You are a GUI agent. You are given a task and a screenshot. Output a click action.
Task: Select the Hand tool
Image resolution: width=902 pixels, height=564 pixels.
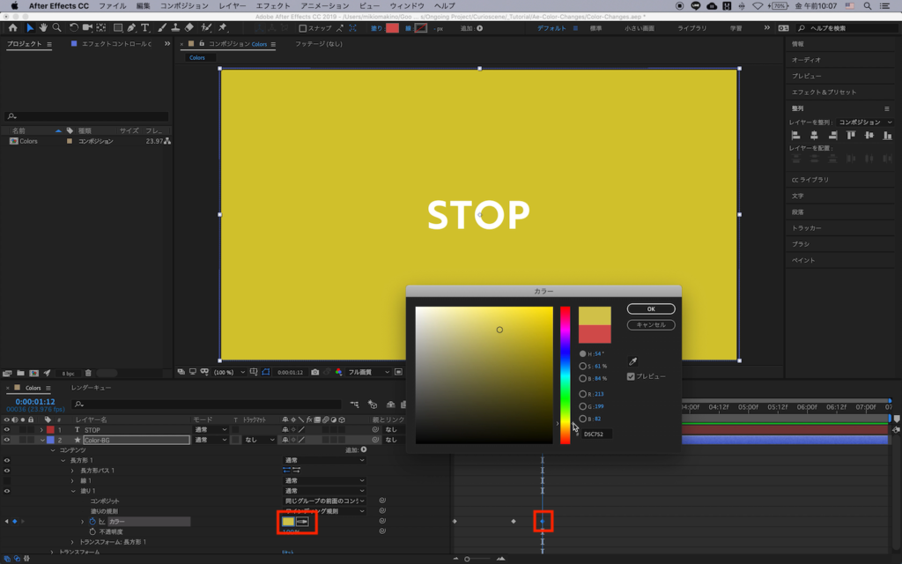tap(43, 27)
